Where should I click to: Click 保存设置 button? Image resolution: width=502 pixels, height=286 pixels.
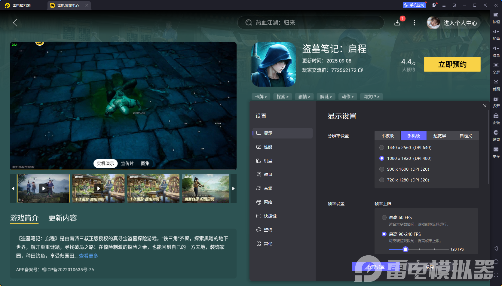coord(376,266)
